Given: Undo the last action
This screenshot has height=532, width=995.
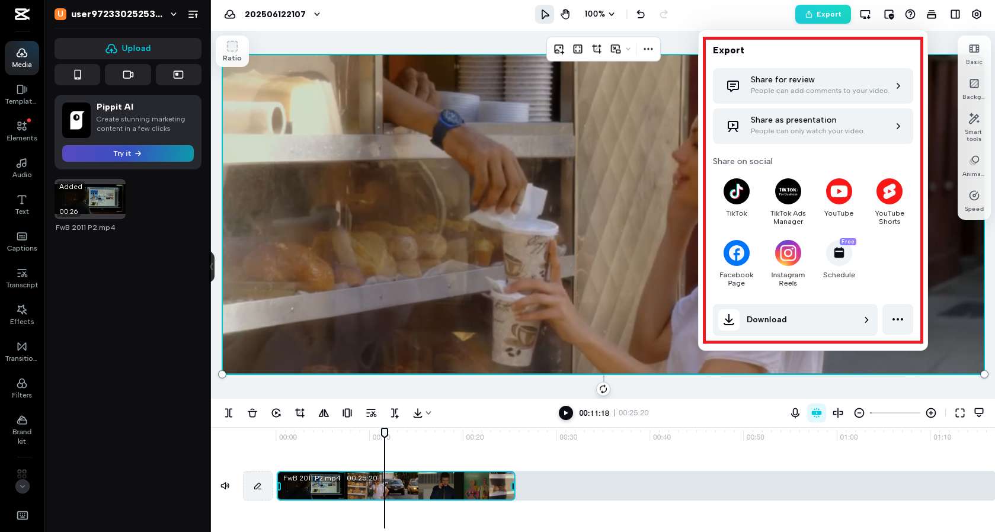Looking at the screenshot, I should 641,14.
